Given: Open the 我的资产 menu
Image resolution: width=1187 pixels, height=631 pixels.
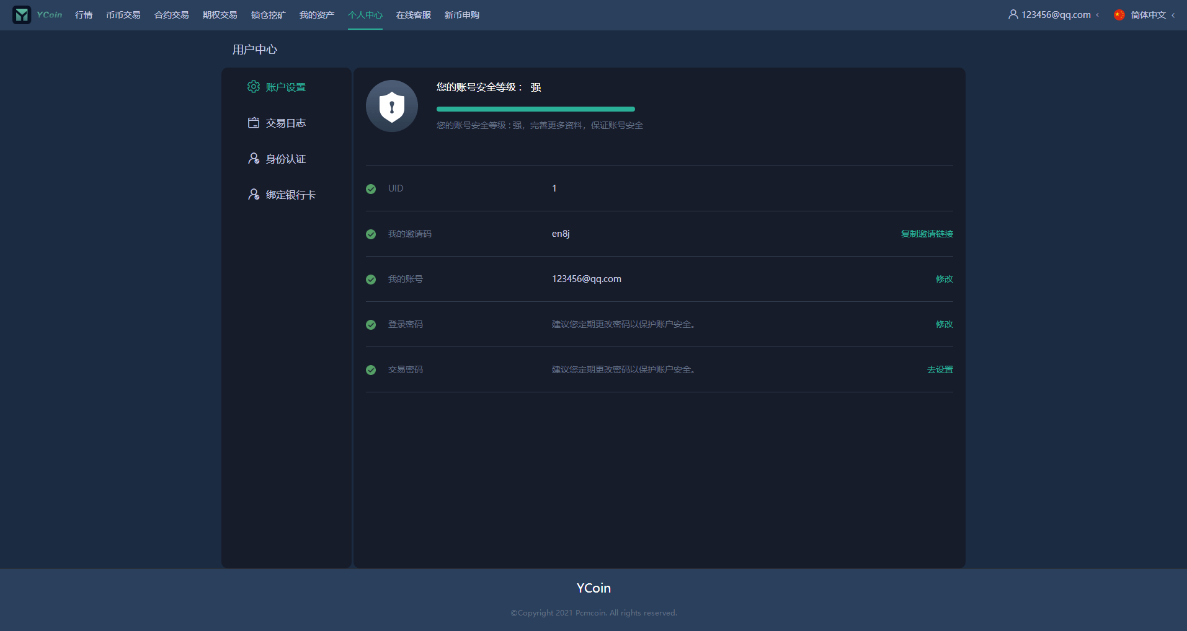Looking at the screenshot, I should pyautogui.click(x=316, y=15).
